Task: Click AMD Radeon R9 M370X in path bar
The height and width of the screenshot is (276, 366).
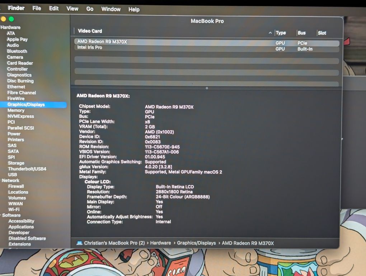Action: [x=248, y=243]
